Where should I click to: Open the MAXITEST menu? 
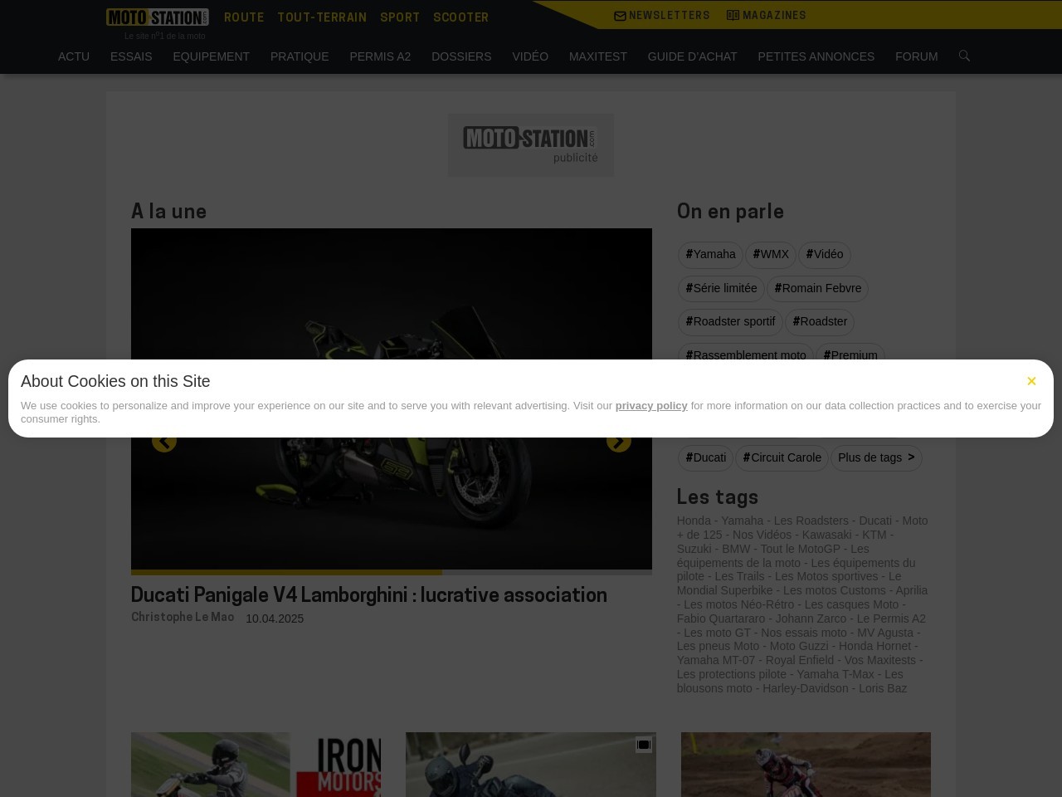click(x=598, y=56)
